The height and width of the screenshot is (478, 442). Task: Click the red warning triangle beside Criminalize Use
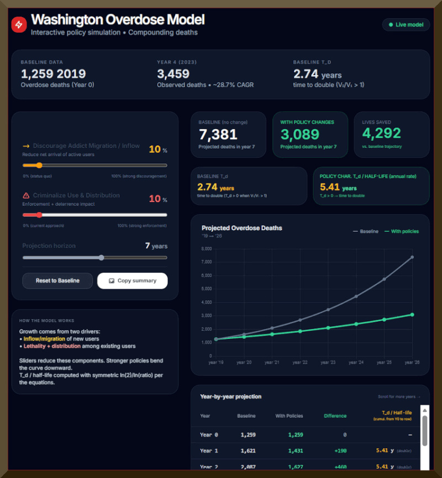(26, 195)
